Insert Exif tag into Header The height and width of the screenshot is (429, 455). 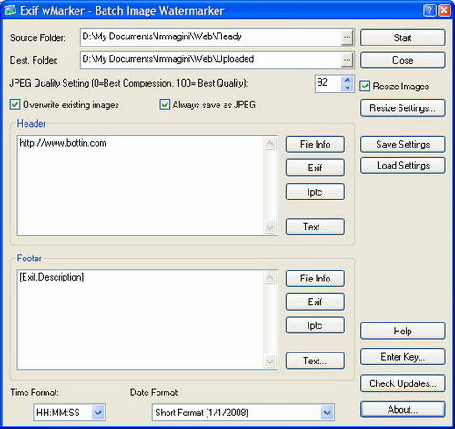pos(315,168)
